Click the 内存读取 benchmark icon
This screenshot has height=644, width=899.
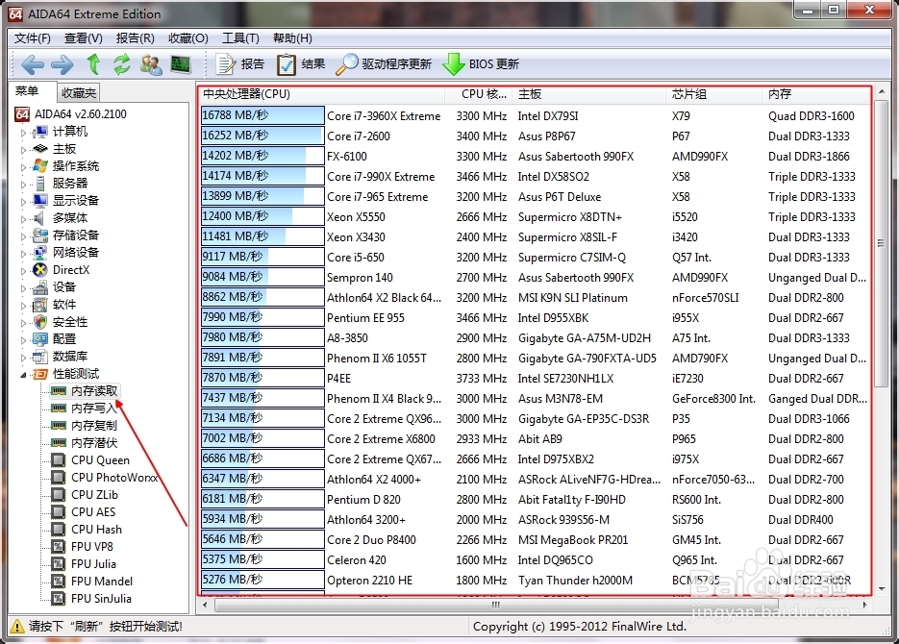pyautogui.click(x=59, y=391)
